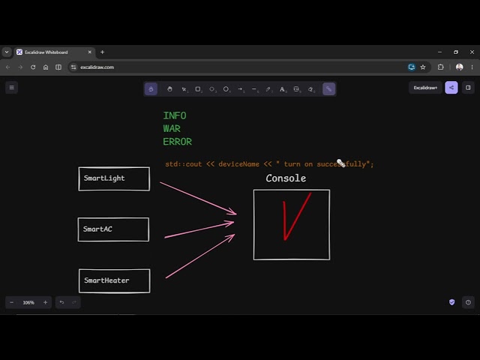Toggle browser split view icon
Viewport: 480px width, 360px height.
pos(58,67)
